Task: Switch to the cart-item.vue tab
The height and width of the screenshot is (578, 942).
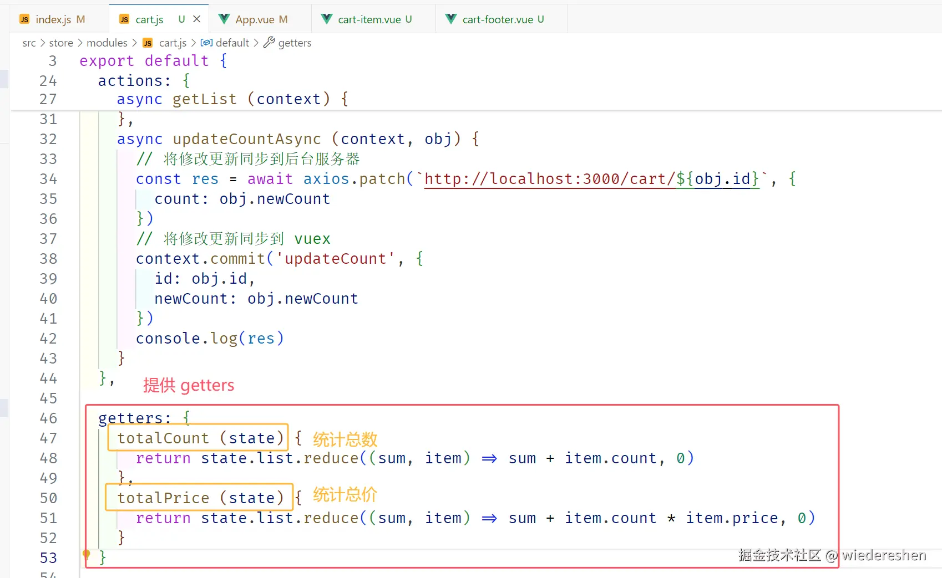Action: [374, 19]
